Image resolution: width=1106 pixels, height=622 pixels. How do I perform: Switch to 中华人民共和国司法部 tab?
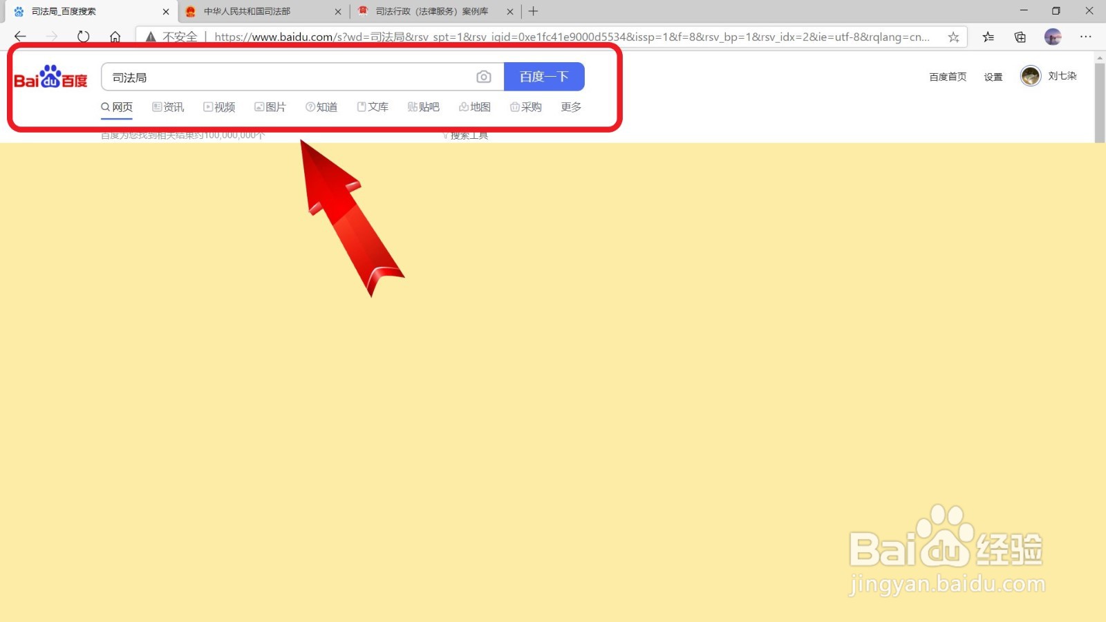pyautogui.click(x=264, y=11)
